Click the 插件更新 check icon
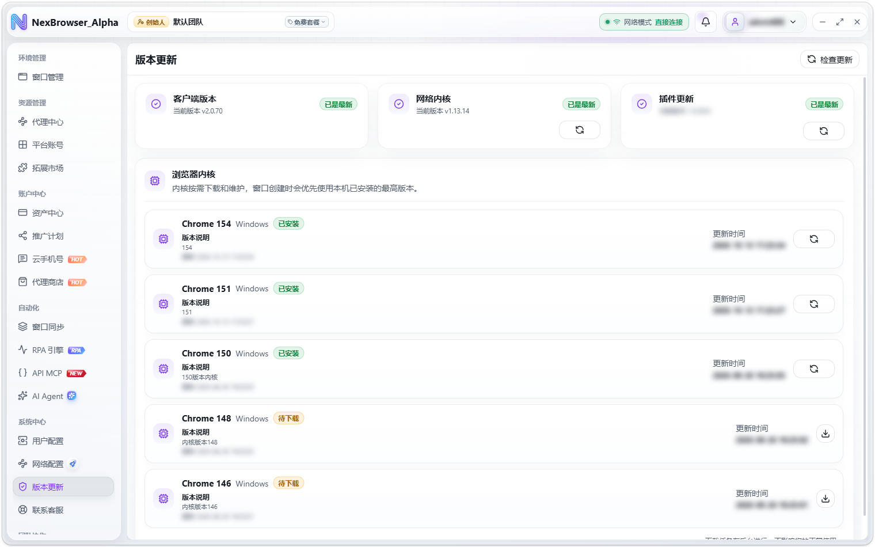This screenshot has width=875, height=547. [x=642, y=104]
